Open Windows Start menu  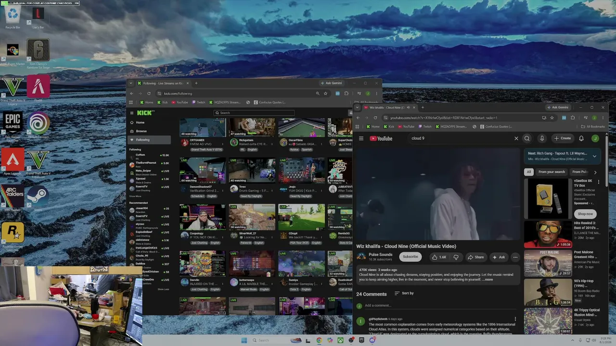click(244, 340)
